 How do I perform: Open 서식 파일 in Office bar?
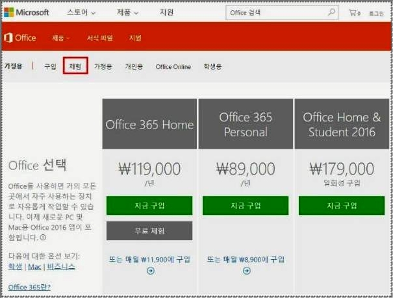(x=100, y=38)
